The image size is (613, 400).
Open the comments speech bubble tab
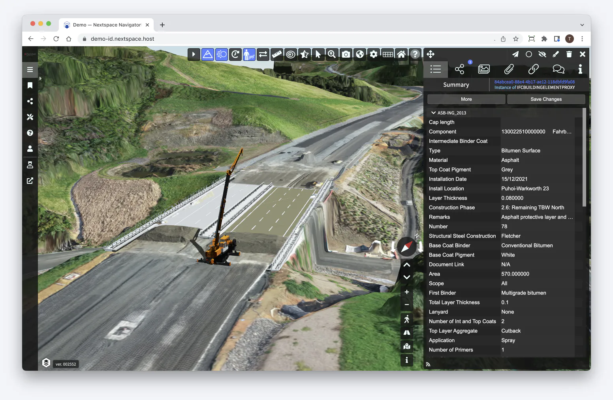click(x=558, y=70)
